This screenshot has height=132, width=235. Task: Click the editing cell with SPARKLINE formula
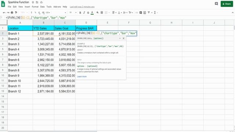point(106,33)
